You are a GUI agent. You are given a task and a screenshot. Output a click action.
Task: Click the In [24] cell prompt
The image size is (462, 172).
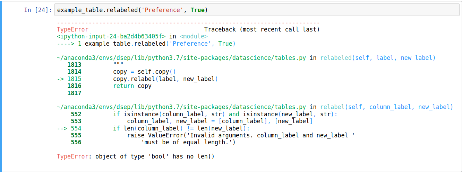(x=38, y=10)
